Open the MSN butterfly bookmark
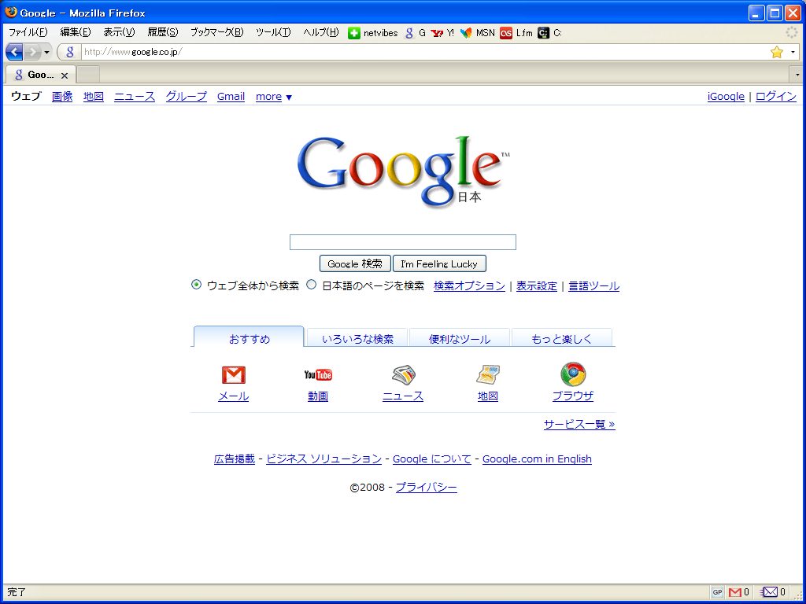 [478, 33]
